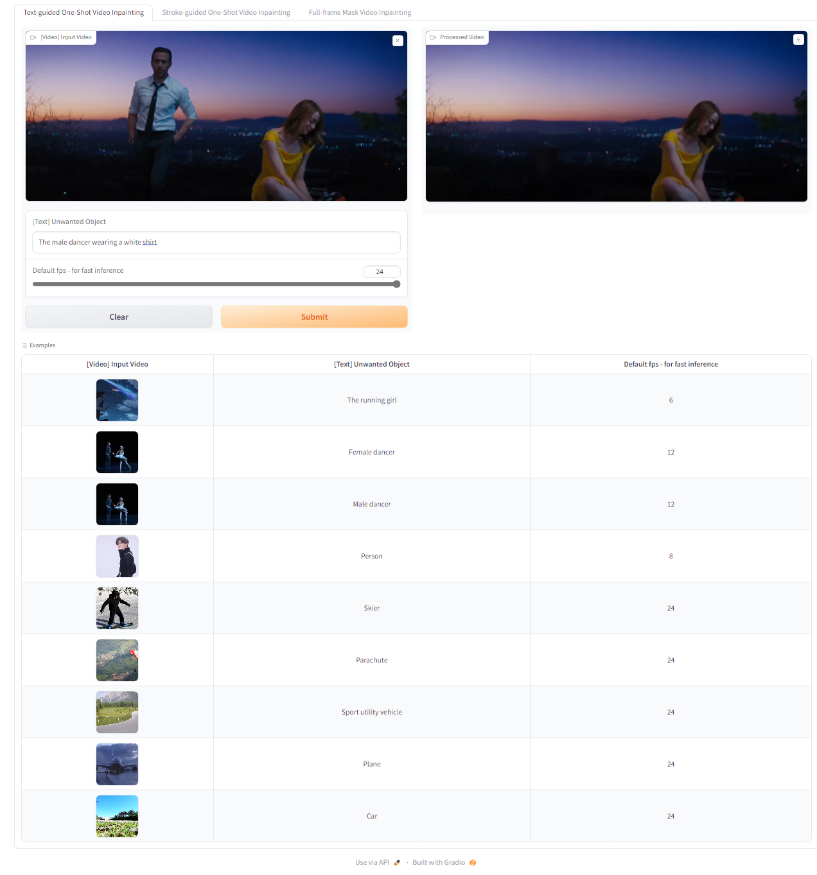
Task: Click the video icon in Processed Video label
Action: 433,37
